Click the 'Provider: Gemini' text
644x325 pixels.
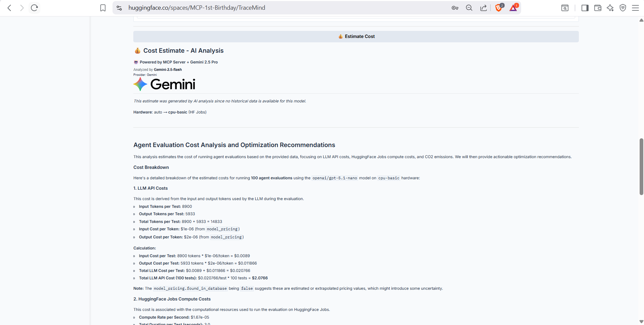point(145,75)
